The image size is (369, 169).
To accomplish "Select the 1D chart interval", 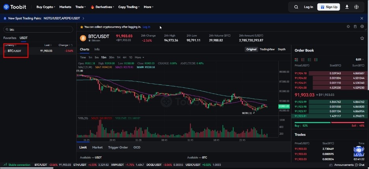I will tap(130, 57).
